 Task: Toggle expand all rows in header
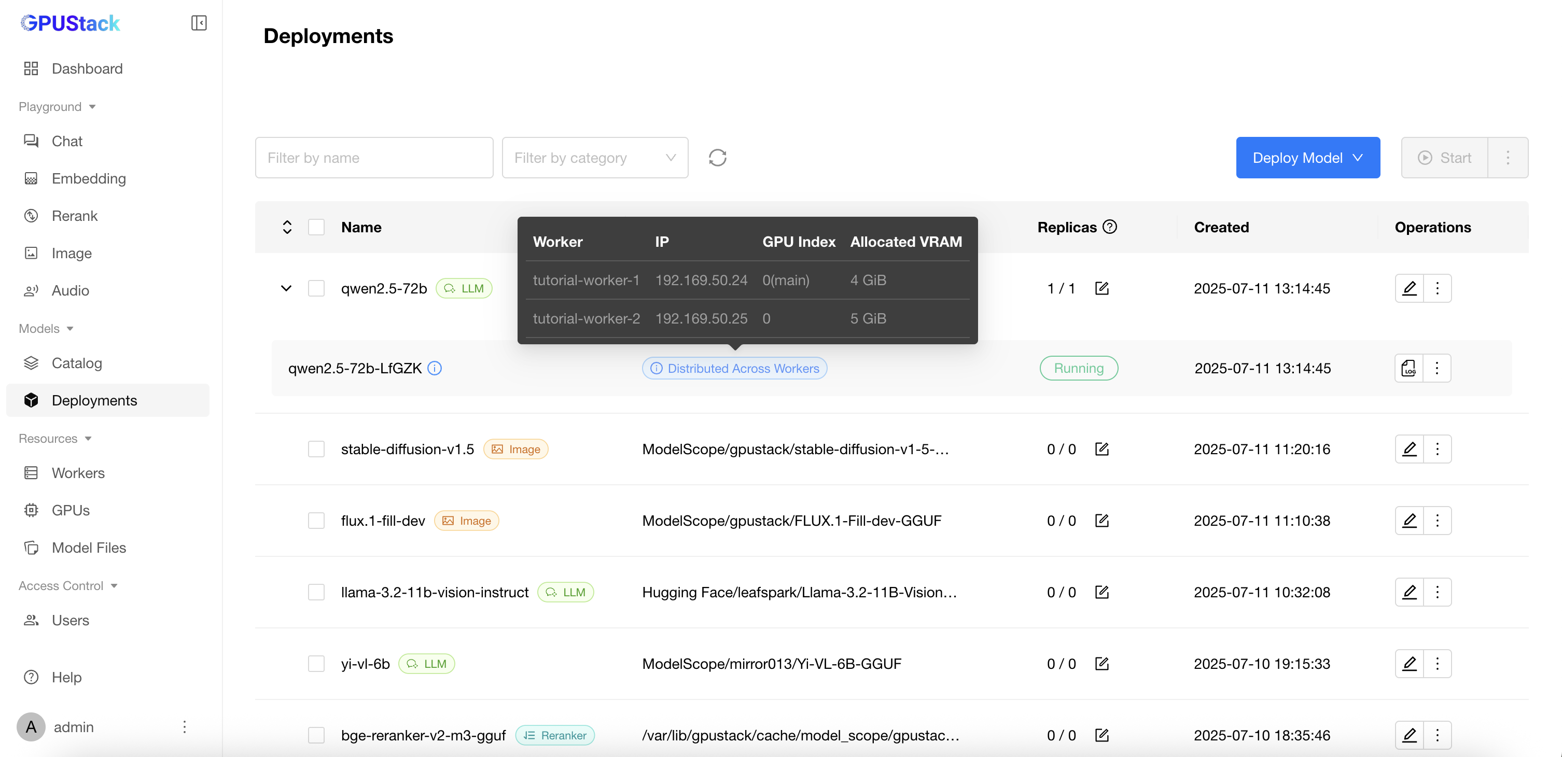[x=287, y=227]
